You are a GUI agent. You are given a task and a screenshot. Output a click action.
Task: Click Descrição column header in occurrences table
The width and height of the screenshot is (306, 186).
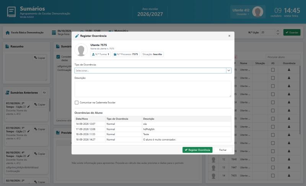coord(187,119)
